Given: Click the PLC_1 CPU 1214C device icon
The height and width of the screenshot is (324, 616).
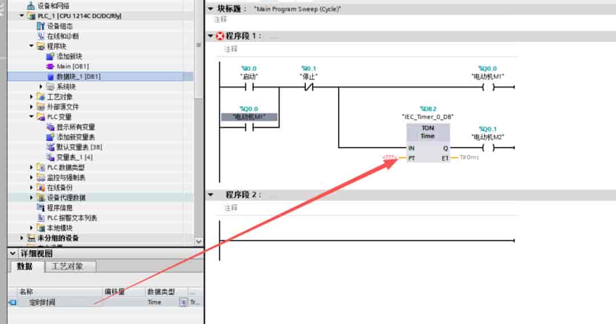Looking at the screenshot, I should pyautogui.click(x=31, y=16).
